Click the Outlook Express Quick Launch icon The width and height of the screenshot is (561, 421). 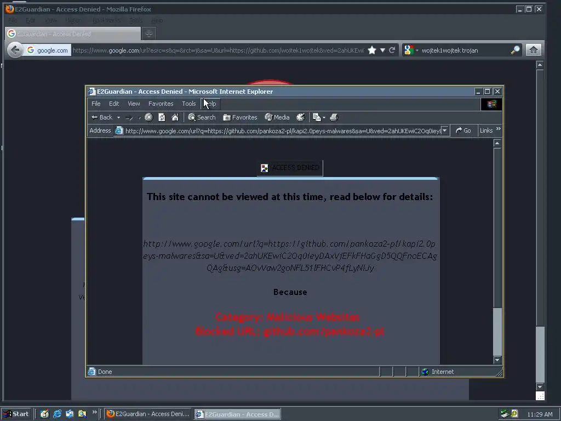(x=70, y=414)
